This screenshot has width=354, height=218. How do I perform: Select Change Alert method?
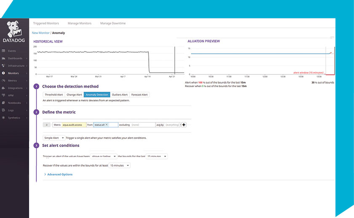pos(74,95)
